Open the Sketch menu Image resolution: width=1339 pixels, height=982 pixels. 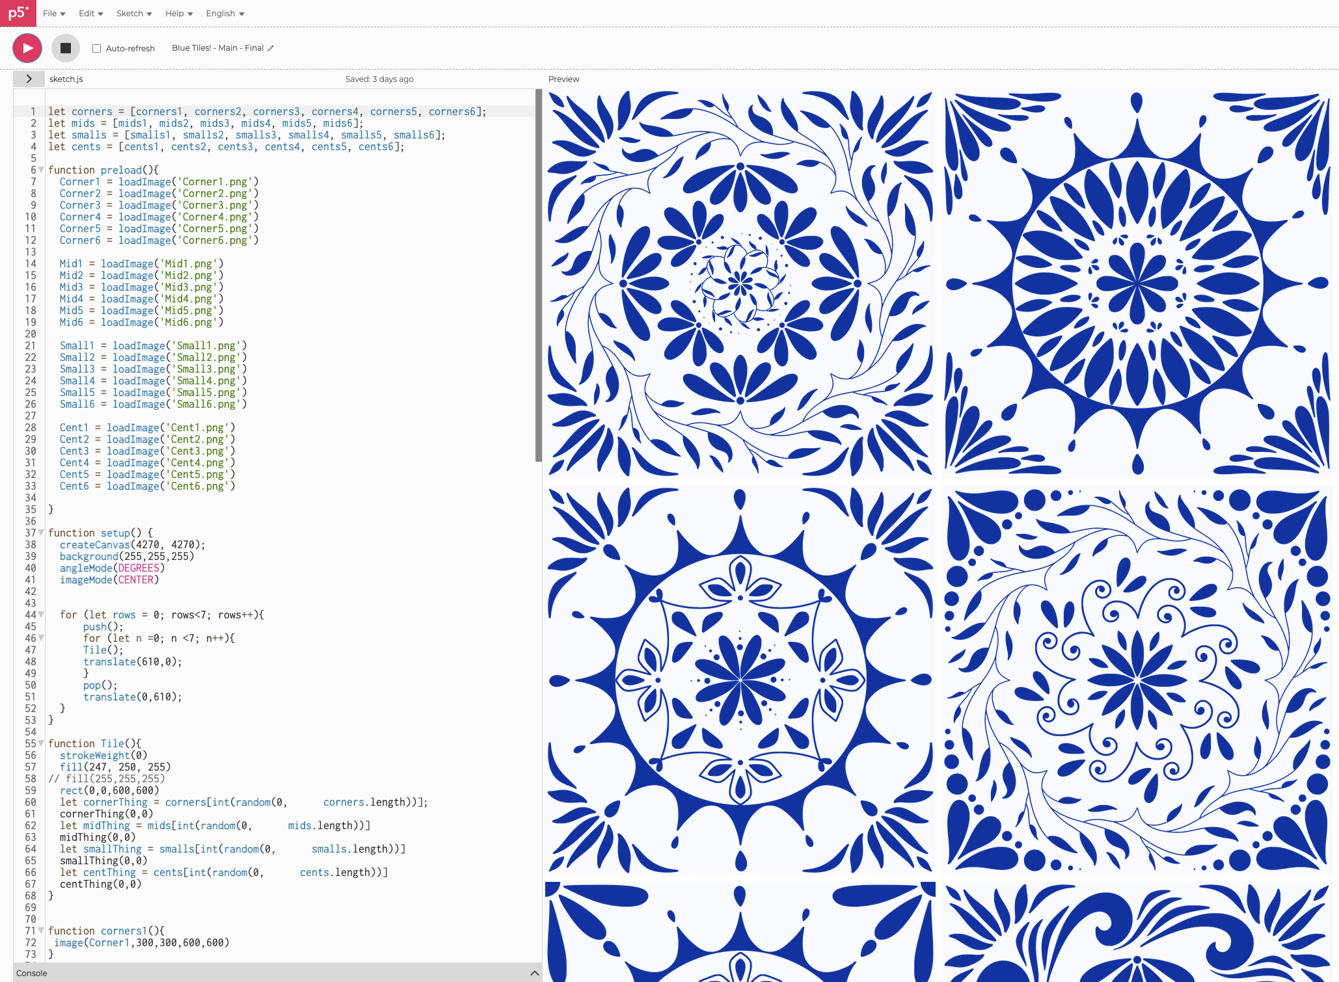point(133,13)
